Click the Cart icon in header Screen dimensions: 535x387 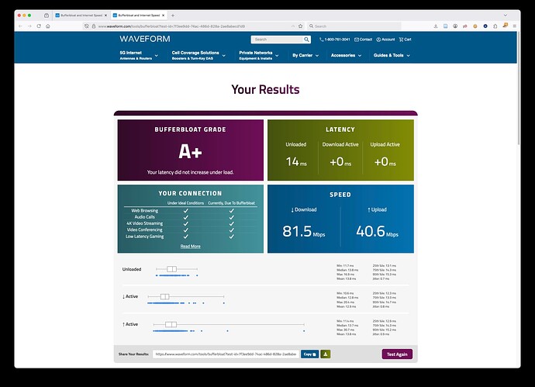click(405, 39)
